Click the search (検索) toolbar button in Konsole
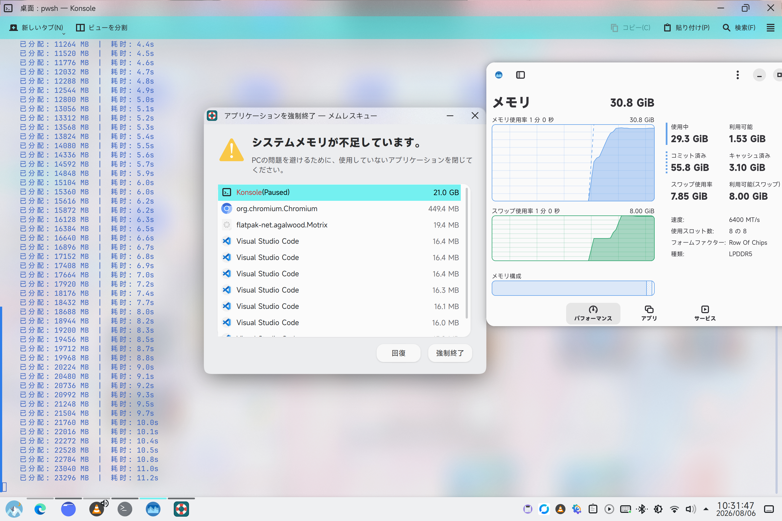Viewport: 782px width, 521px height. point(739,28)
